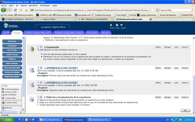Click the Logout icon in header

pos(122,25)
